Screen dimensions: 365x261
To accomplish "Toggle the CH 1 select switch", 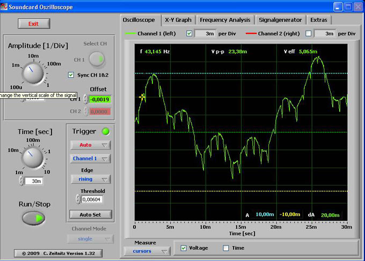I will [x=97, y=59].
